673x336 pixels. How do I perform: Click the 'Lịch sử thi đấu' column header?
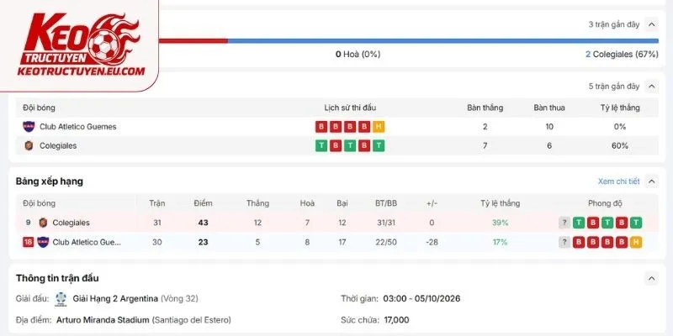(x=350, y=108)
